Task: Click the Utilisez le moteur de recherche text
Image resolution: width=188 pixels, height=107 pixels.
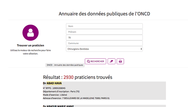Action: [31, 52]
